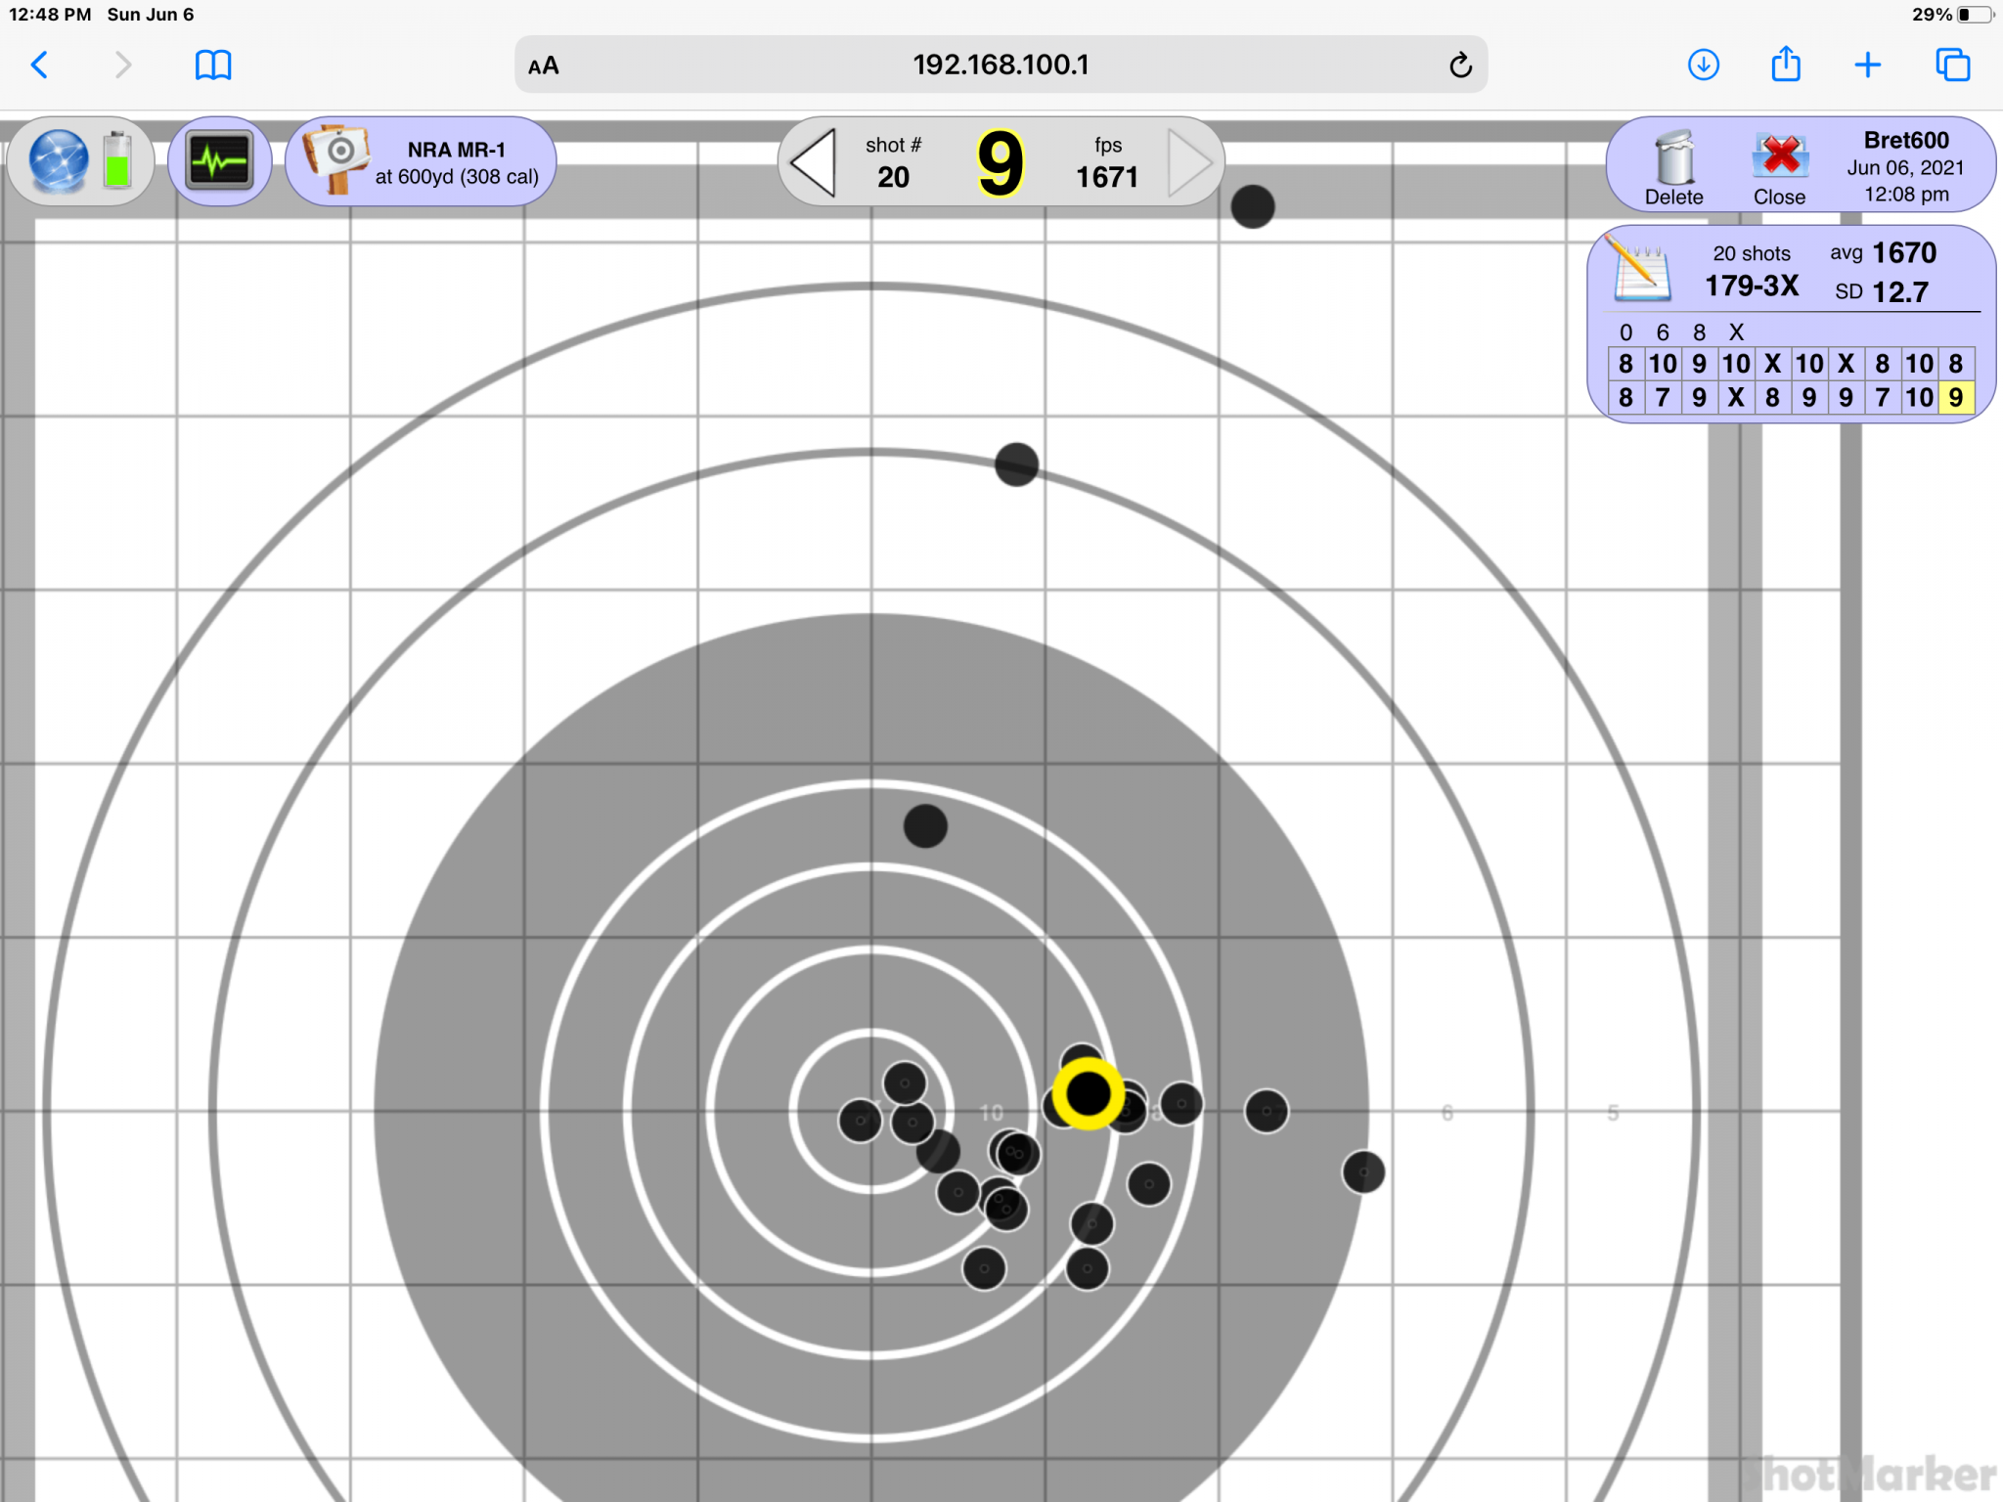2003x1502 pixels.
Task: Check the green battery indicator icon
Action: (117, 161)
